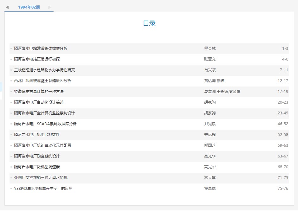Open article 隔河岩水电厂机组自动化元件配置
This screenshot has height=212, width=302.
pos(42,145)
